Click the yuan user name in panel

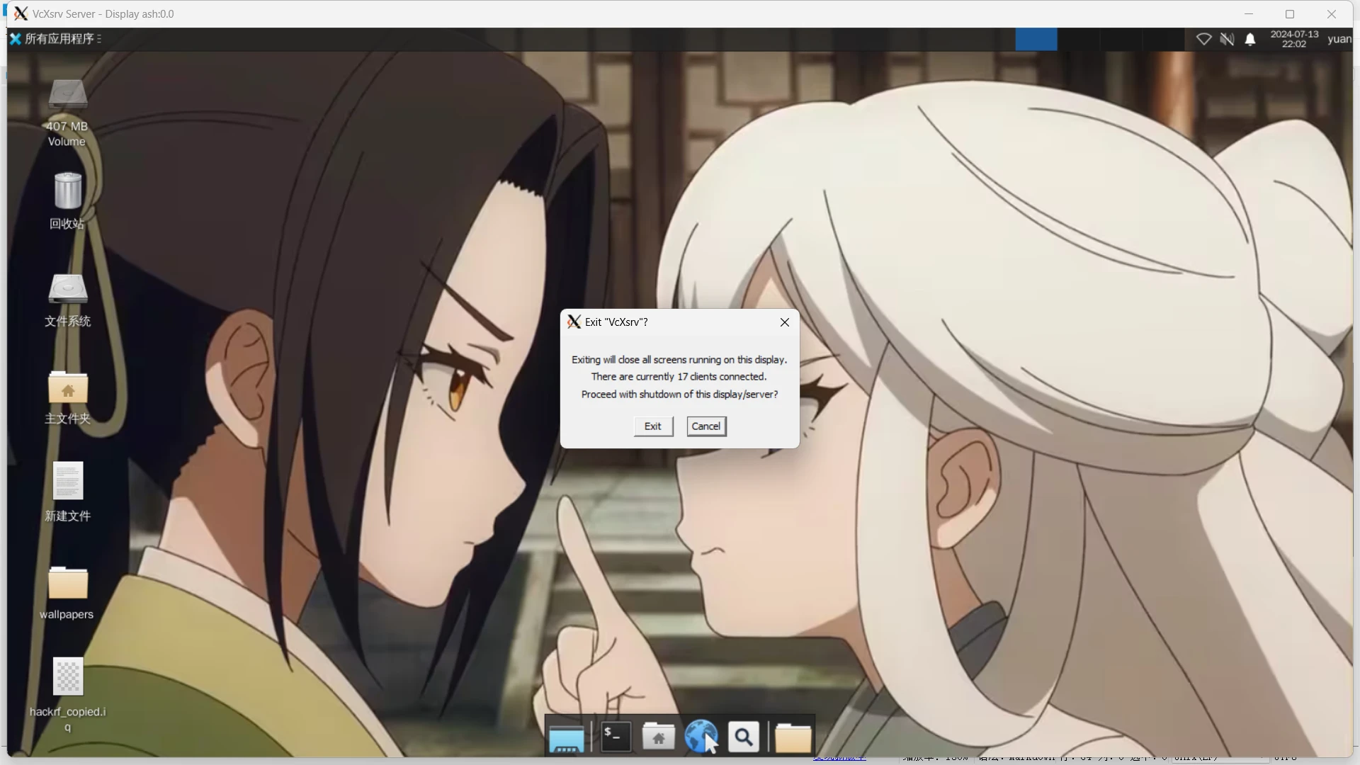(x=1339, y=39)
